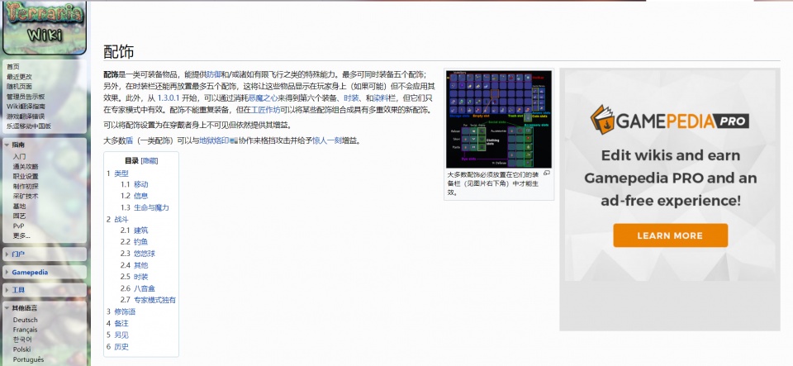Follow the 工匠作坊 link

[x=265, y=110]
